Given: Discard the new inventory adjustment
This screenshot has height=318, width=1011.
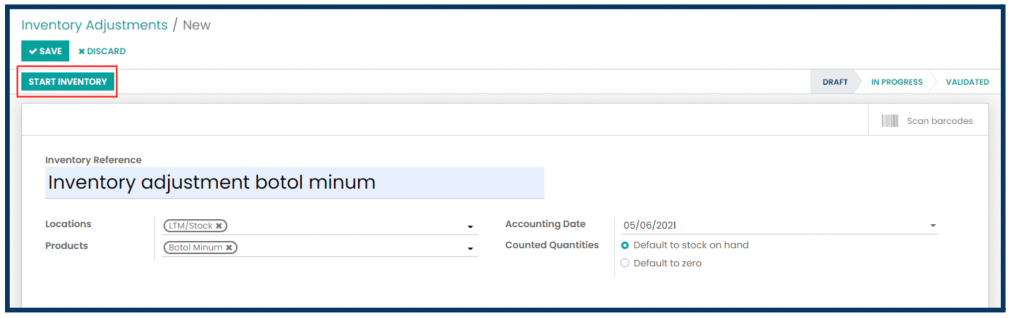Looking at the screenshot, I should (x=102, y=51).
